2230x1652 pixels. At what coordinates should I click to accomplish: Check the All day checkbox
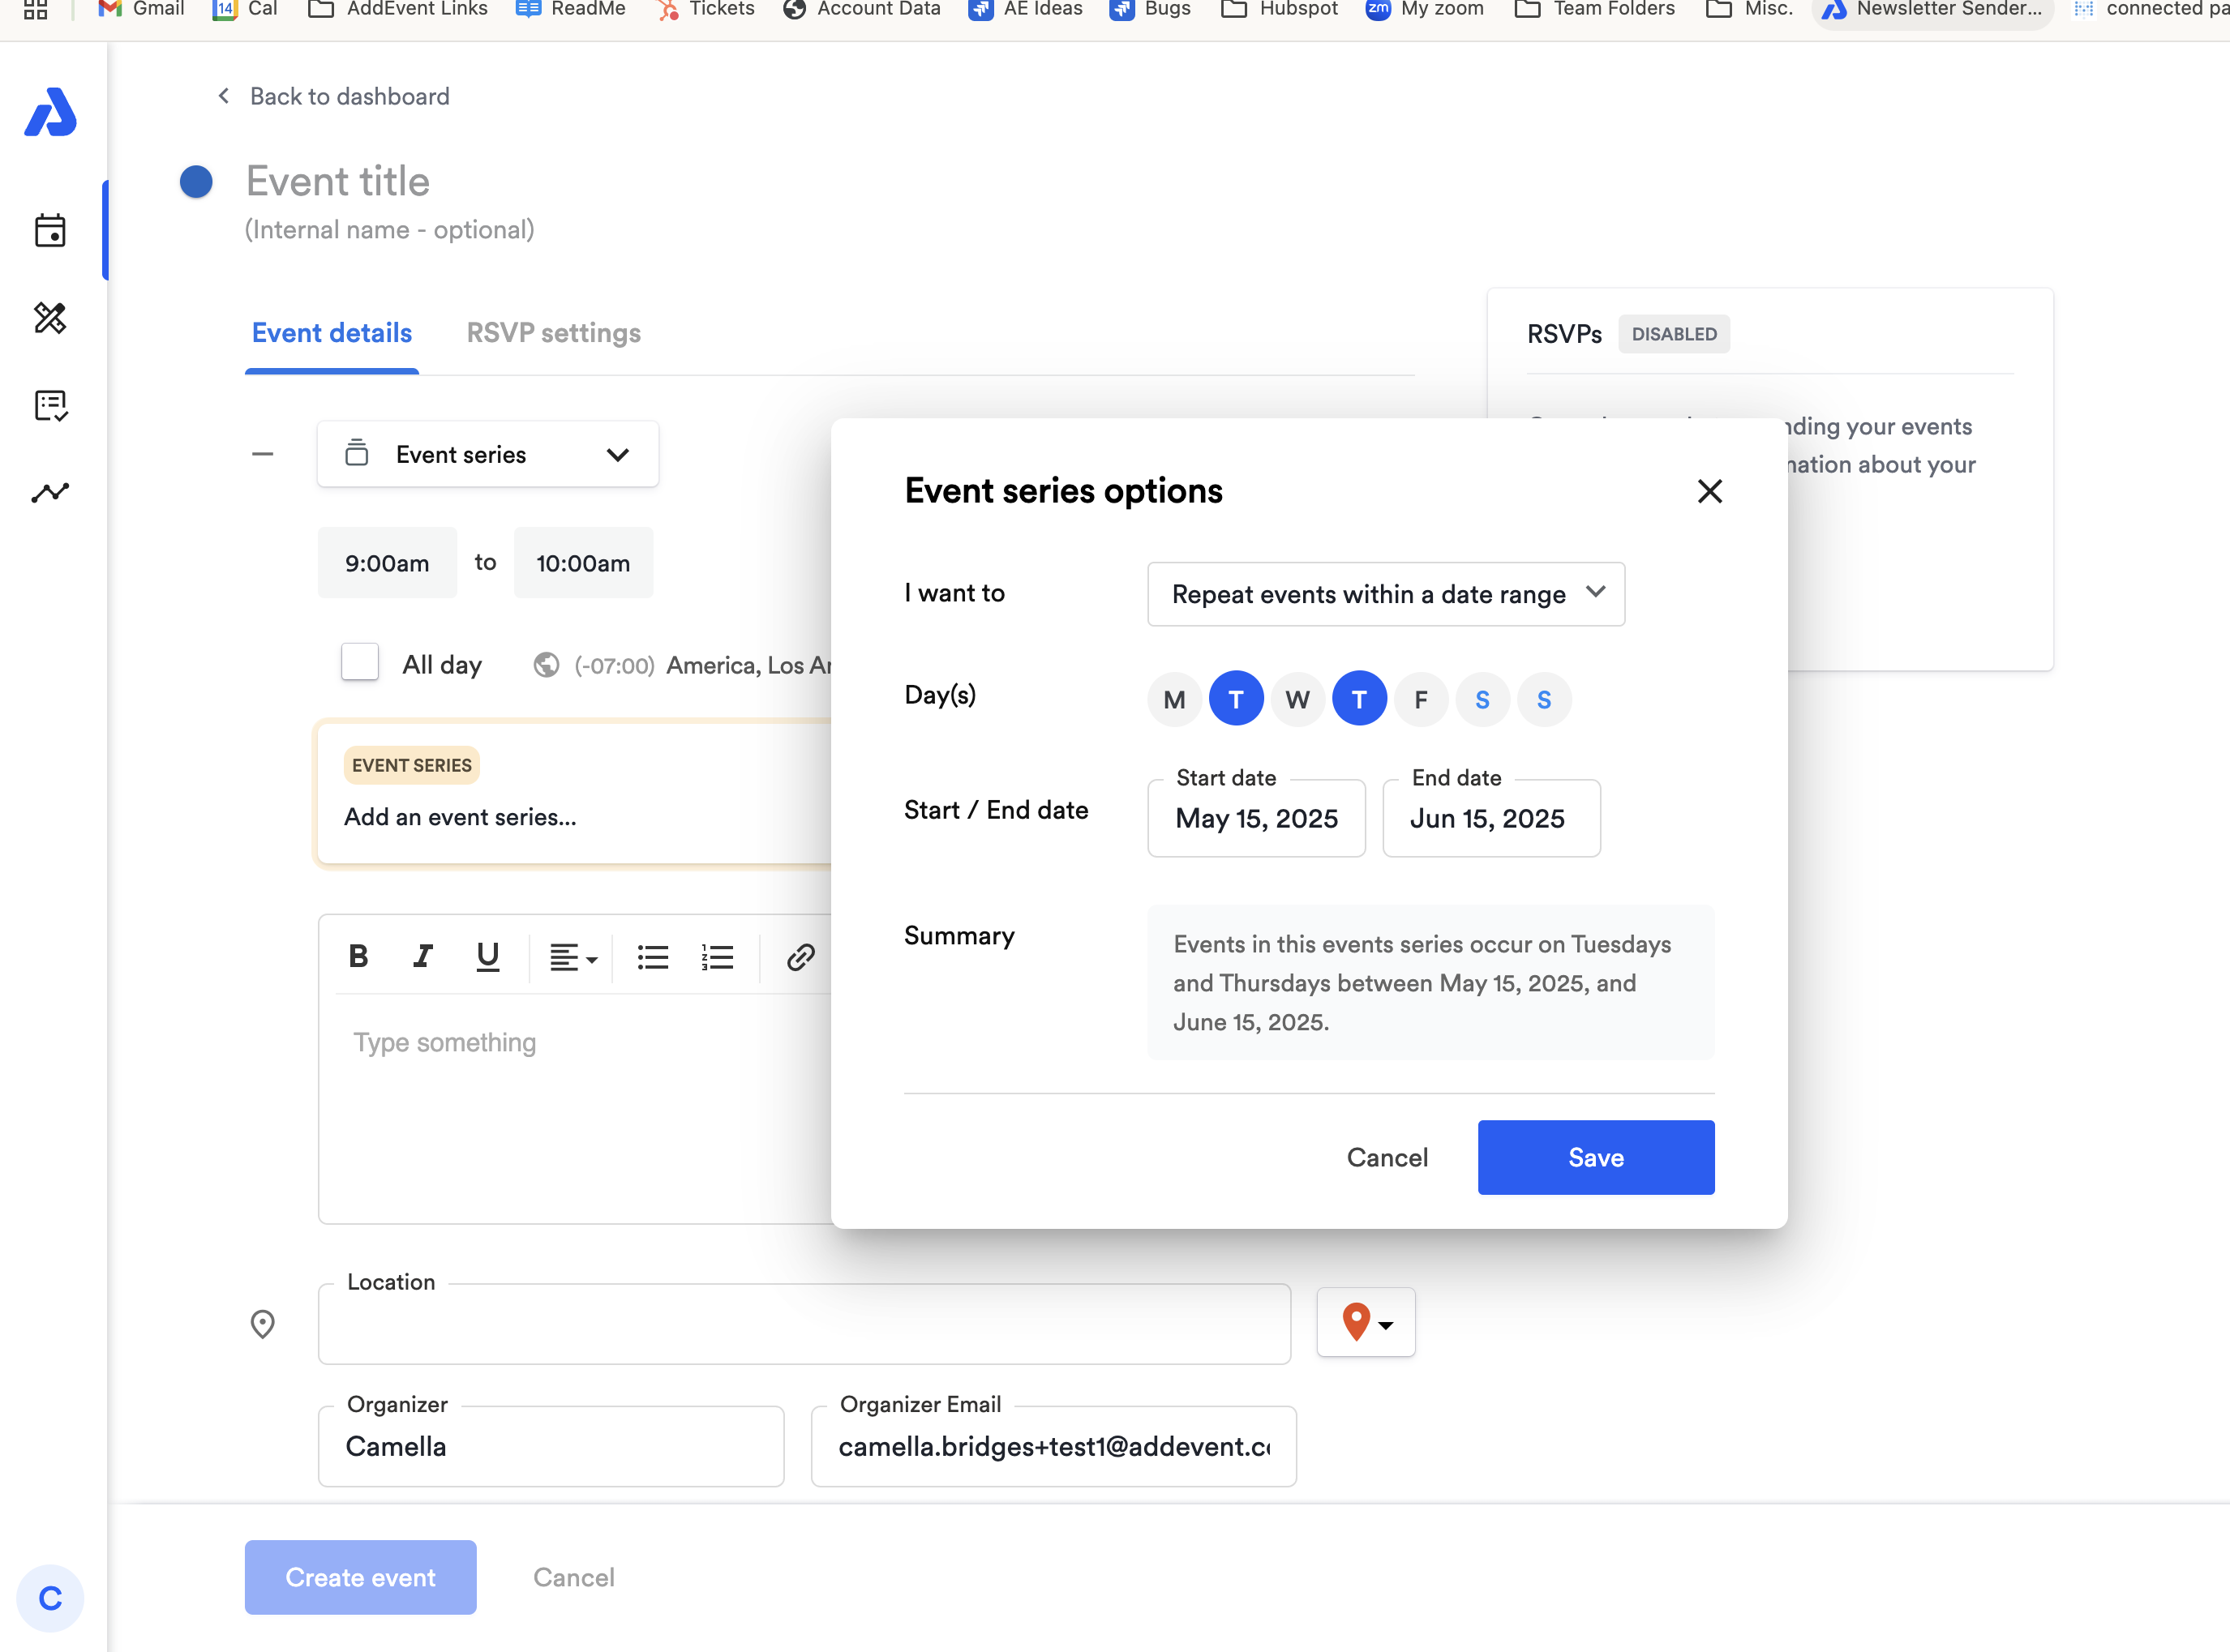pos(359,663)
